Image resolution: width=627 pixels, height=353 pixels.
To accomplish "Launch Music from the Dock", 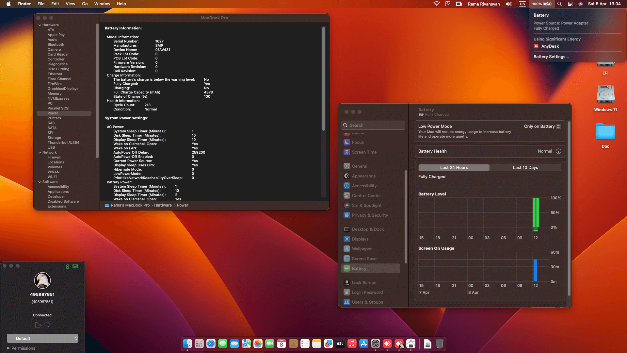I will tap(352, 344).
